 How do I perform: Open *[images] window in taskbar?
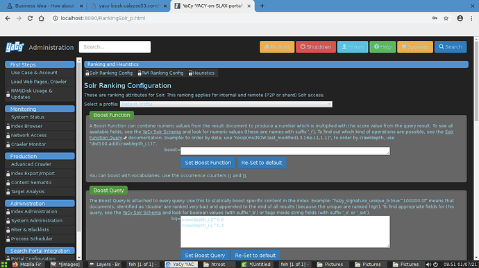tap(66, 265)
